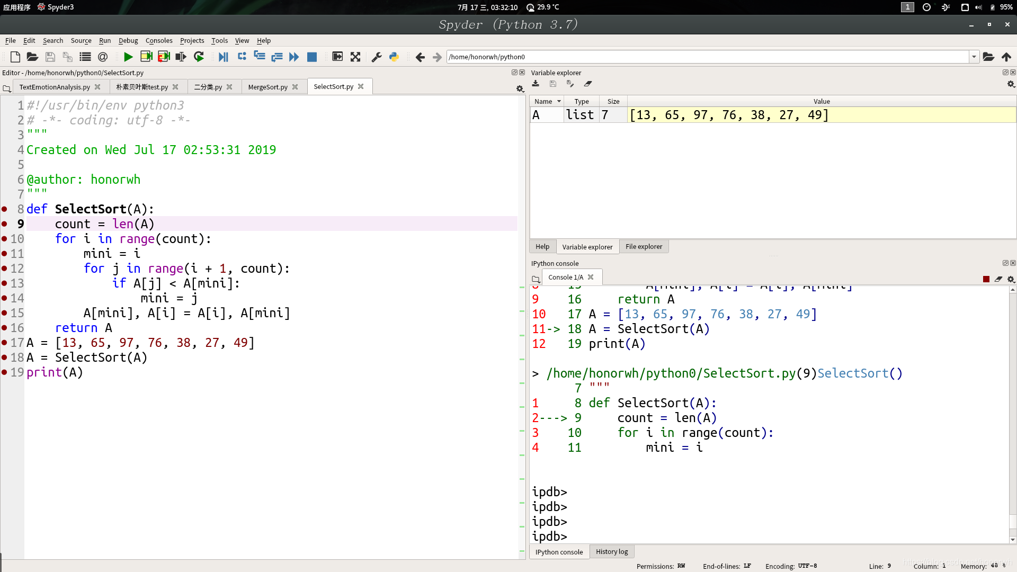Stop debugging with the blue square button
The width and height of the screenshot is (1017, 572).
(312, 57)
